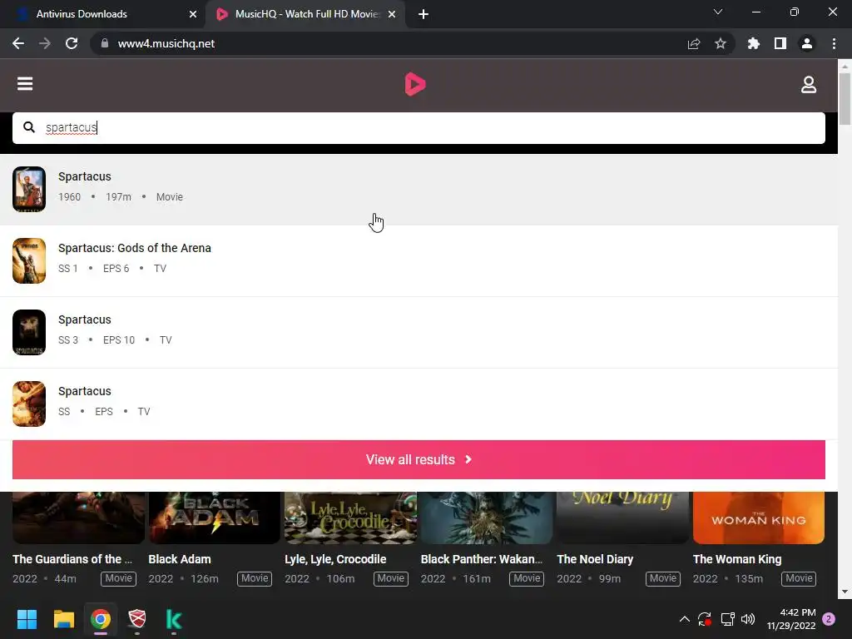Screen dimensions: 852x639
Task: Focus the search box containing spartacus
Action: [419, 127]
